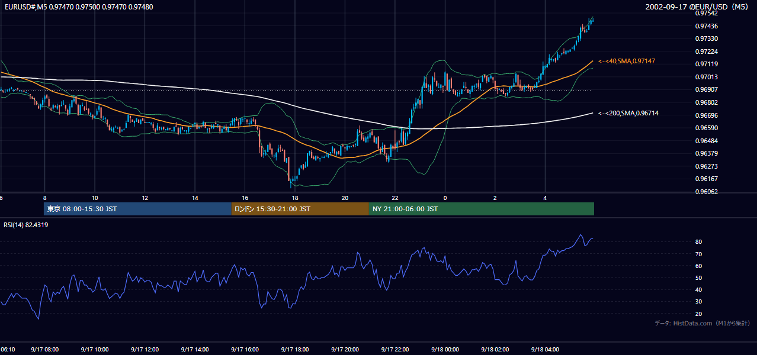The width and height of the screenshot is (757, 355).
Task: Click hour marker 20 under the price chart
Action: [345, 198]
